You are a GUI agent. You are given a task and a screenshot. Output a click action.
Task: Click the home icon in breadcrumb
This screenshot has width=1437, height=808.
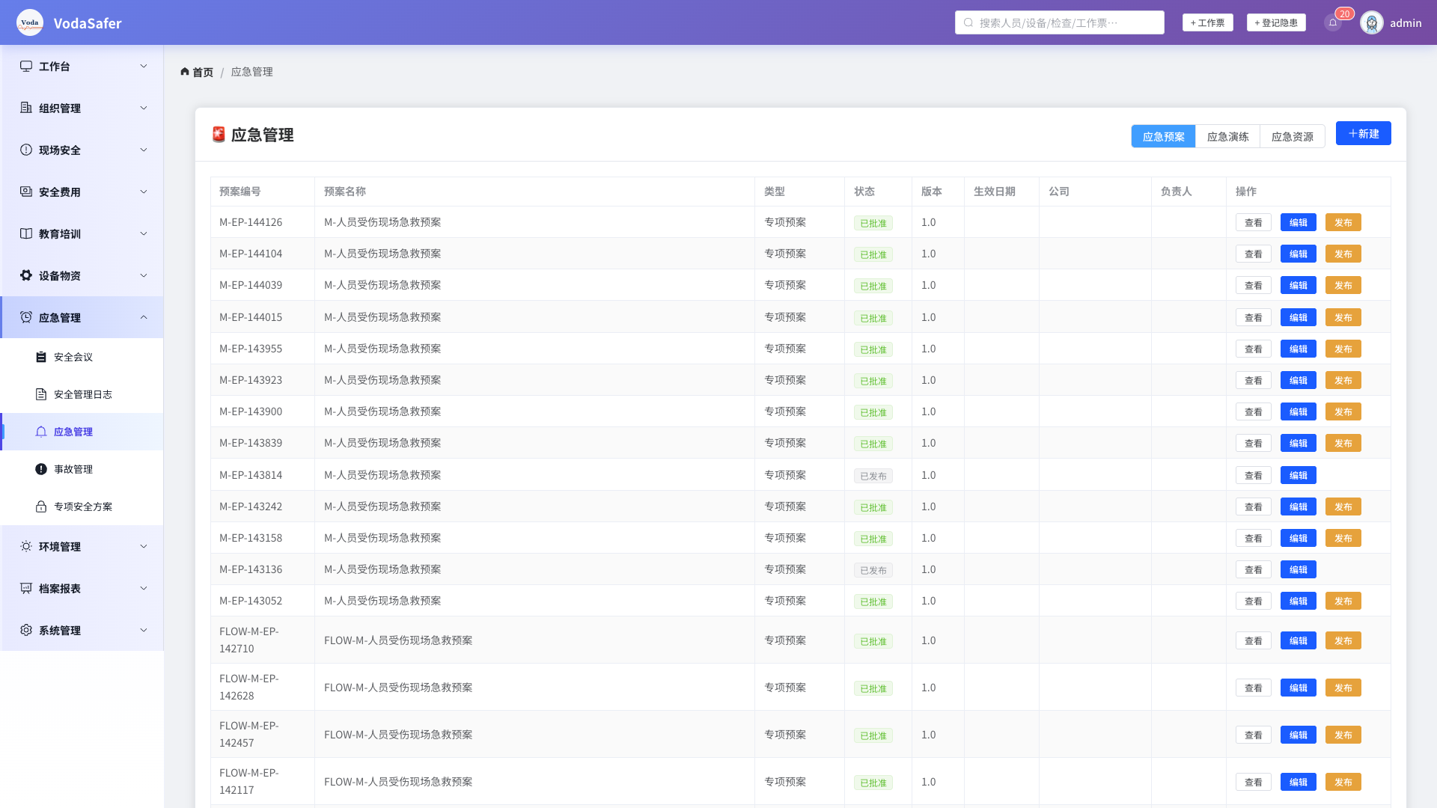(x=185, y=72)
